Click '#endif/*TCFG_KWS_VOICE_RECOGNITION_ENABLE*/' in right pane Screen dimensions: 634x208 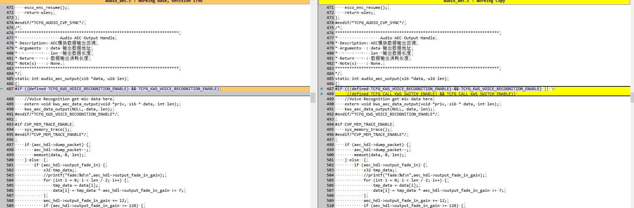(386, 114)
